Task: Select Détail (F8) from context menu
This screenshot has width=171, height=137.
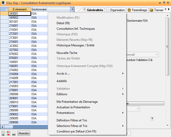Action: click(63, 23)
